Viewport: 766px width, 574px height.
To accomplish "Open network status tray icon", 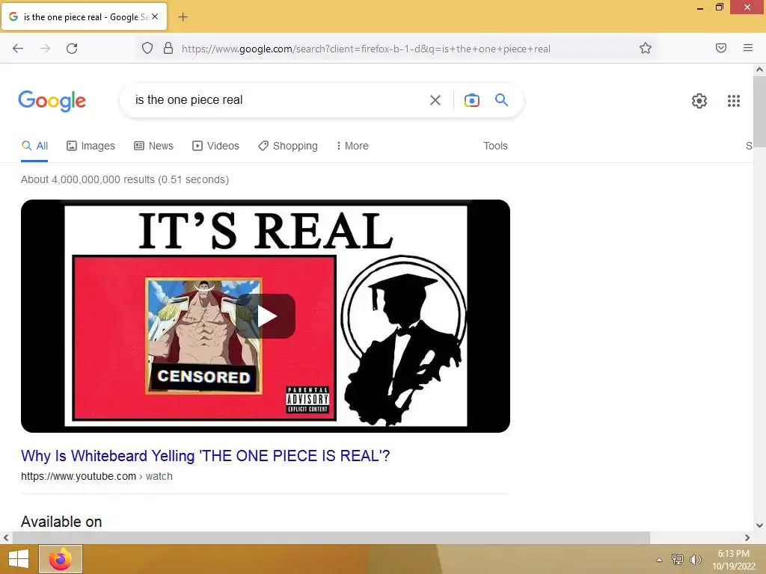I will [677, 559].
